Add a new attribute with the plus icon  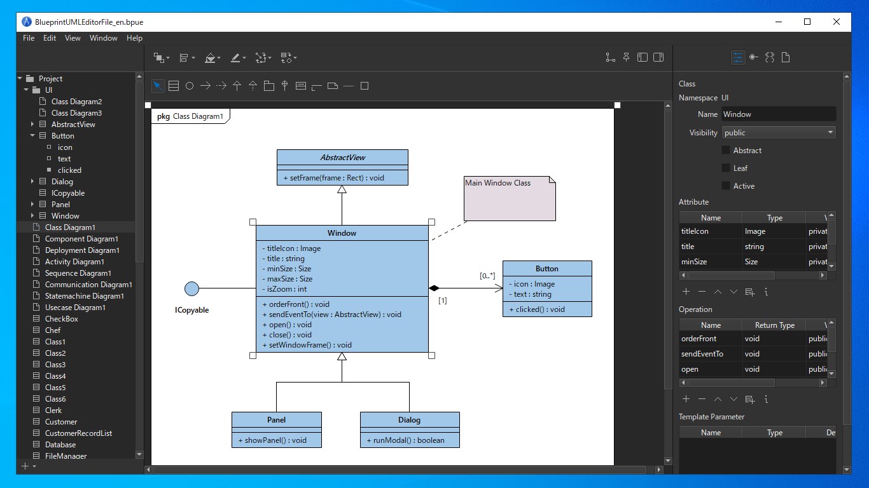(x=686, y=291)
